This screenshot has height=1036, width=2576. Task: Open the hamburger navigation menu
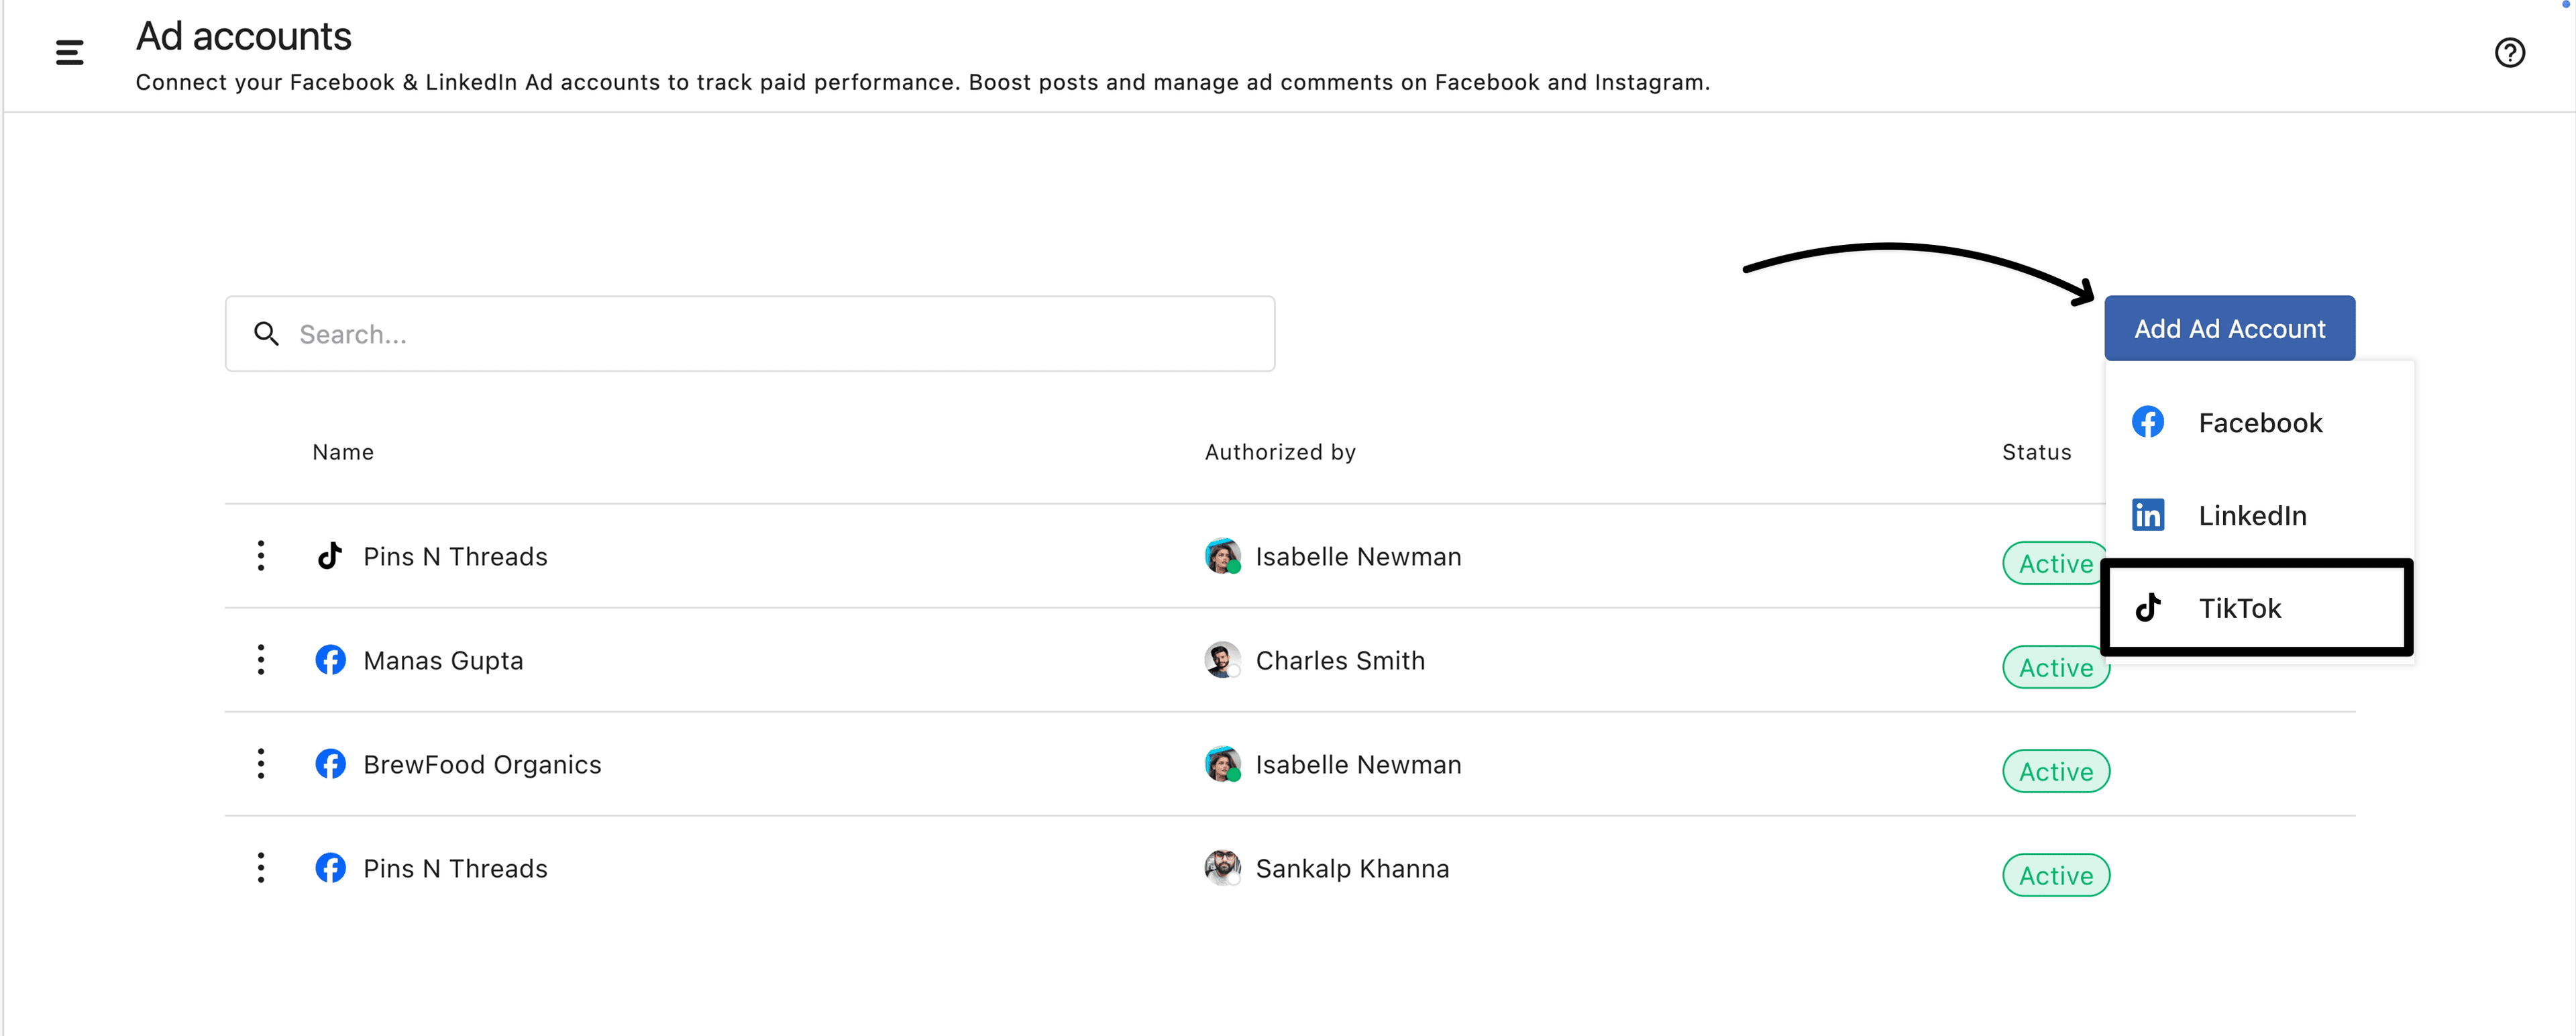[x=69, y=52]
